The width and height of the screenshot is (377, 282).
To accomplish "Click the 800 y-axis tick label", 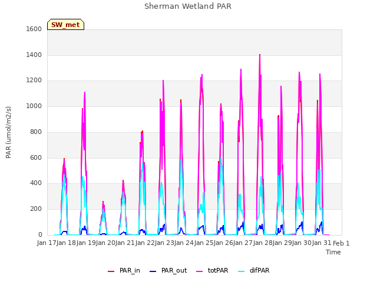I will pos(36,132).
